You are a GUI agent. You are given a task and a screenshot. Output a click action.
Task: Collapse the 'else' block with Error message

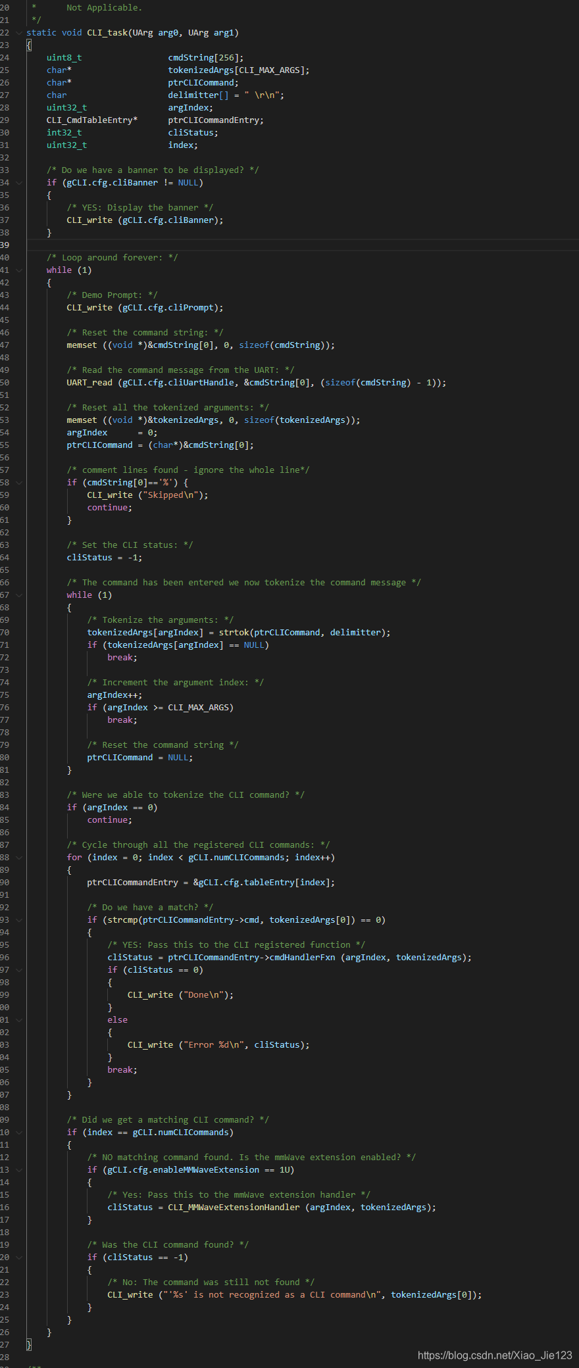19,1020
